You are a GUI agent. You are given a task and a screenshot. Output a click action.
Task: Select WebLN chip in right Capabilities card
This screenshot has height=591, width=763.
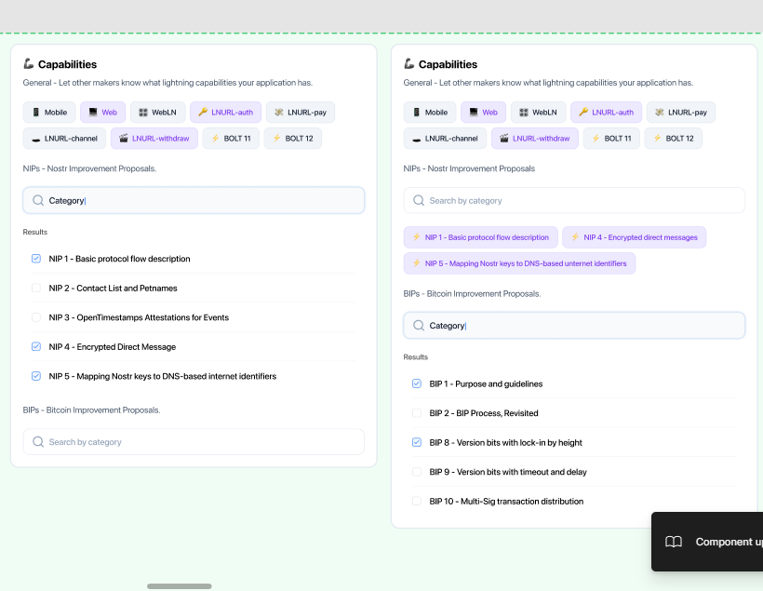point(538,113)
